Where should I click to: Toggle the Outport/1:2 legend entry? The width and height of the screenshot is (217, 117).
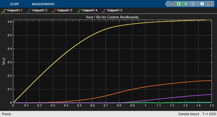[37, 11]
